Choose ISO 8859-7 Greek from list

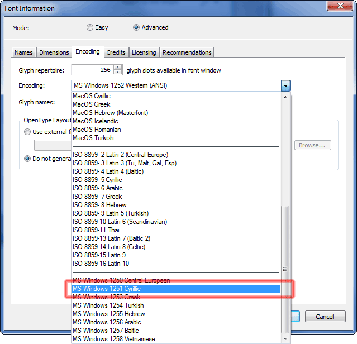coord(97,197)
